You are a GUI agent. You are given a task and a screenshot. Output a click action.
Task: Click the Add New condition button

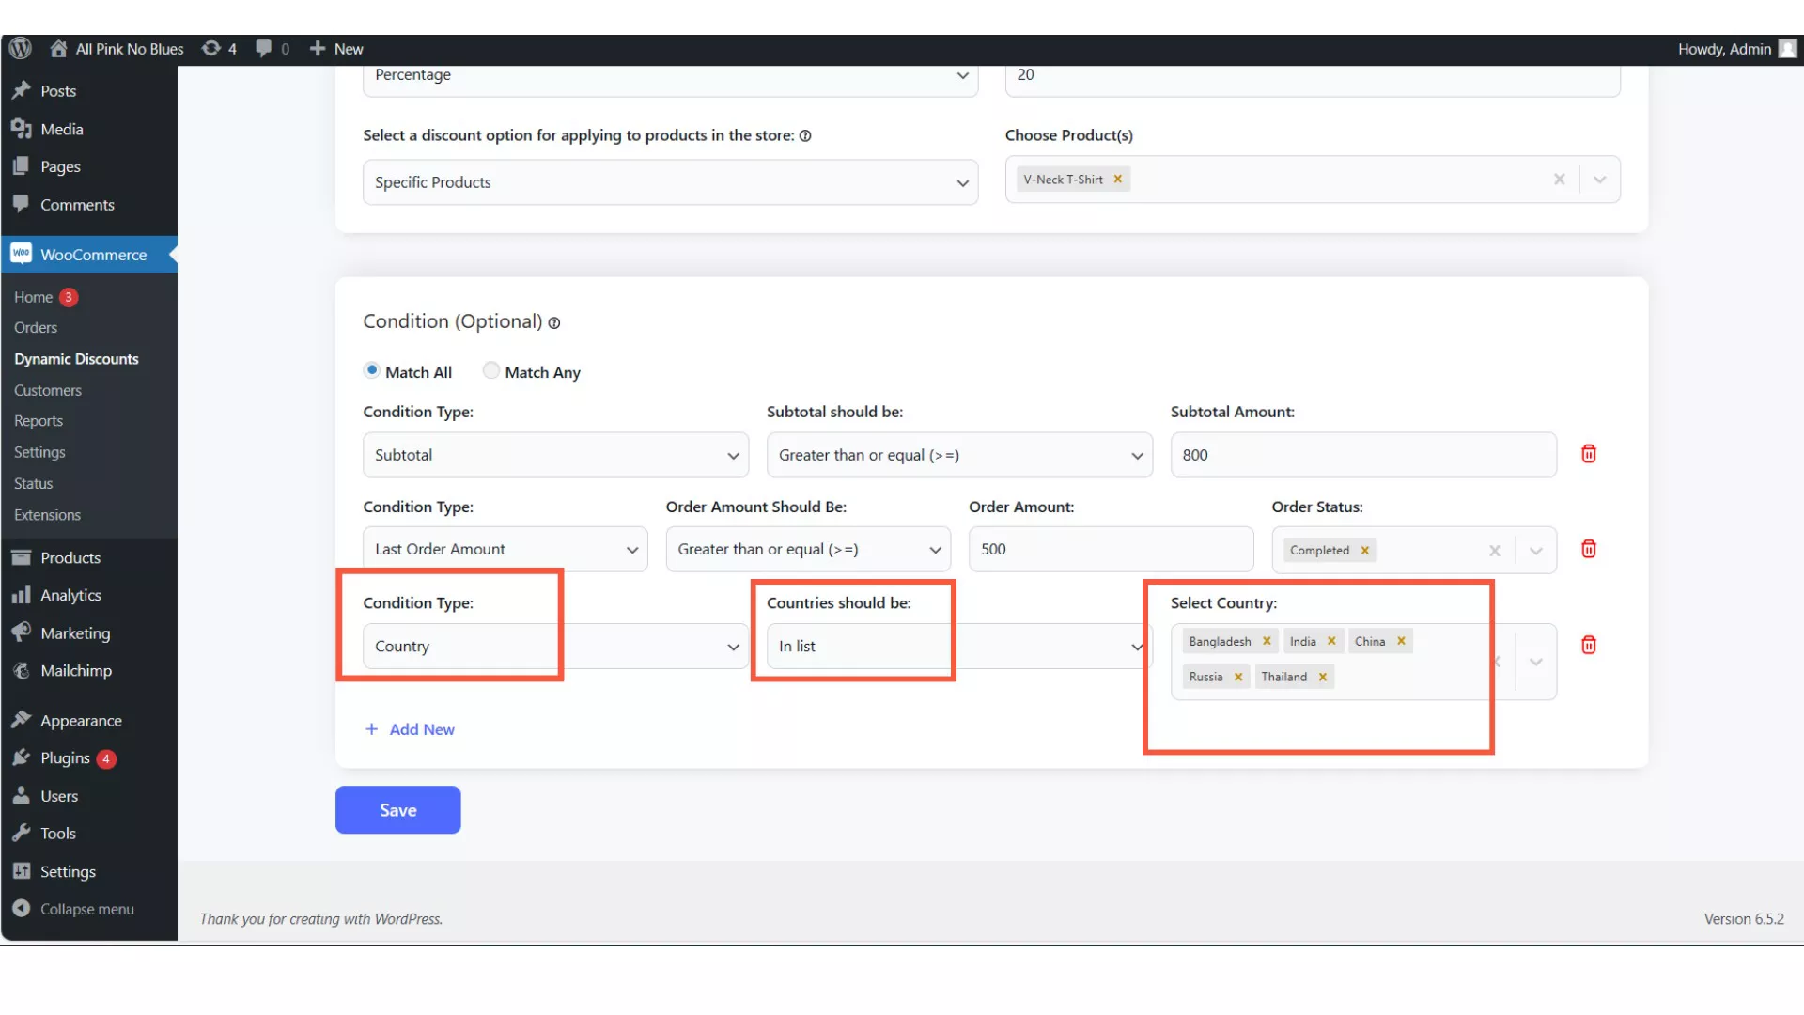point(409,728)
